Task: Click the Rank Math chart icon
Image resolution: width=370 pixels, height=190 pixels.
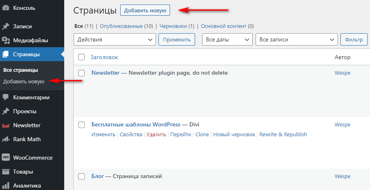Action: (5, 139)
